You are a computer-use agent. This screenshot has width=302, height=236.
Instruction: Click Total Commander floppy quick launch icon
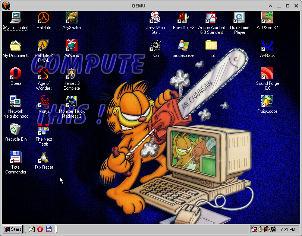(49, 229)
